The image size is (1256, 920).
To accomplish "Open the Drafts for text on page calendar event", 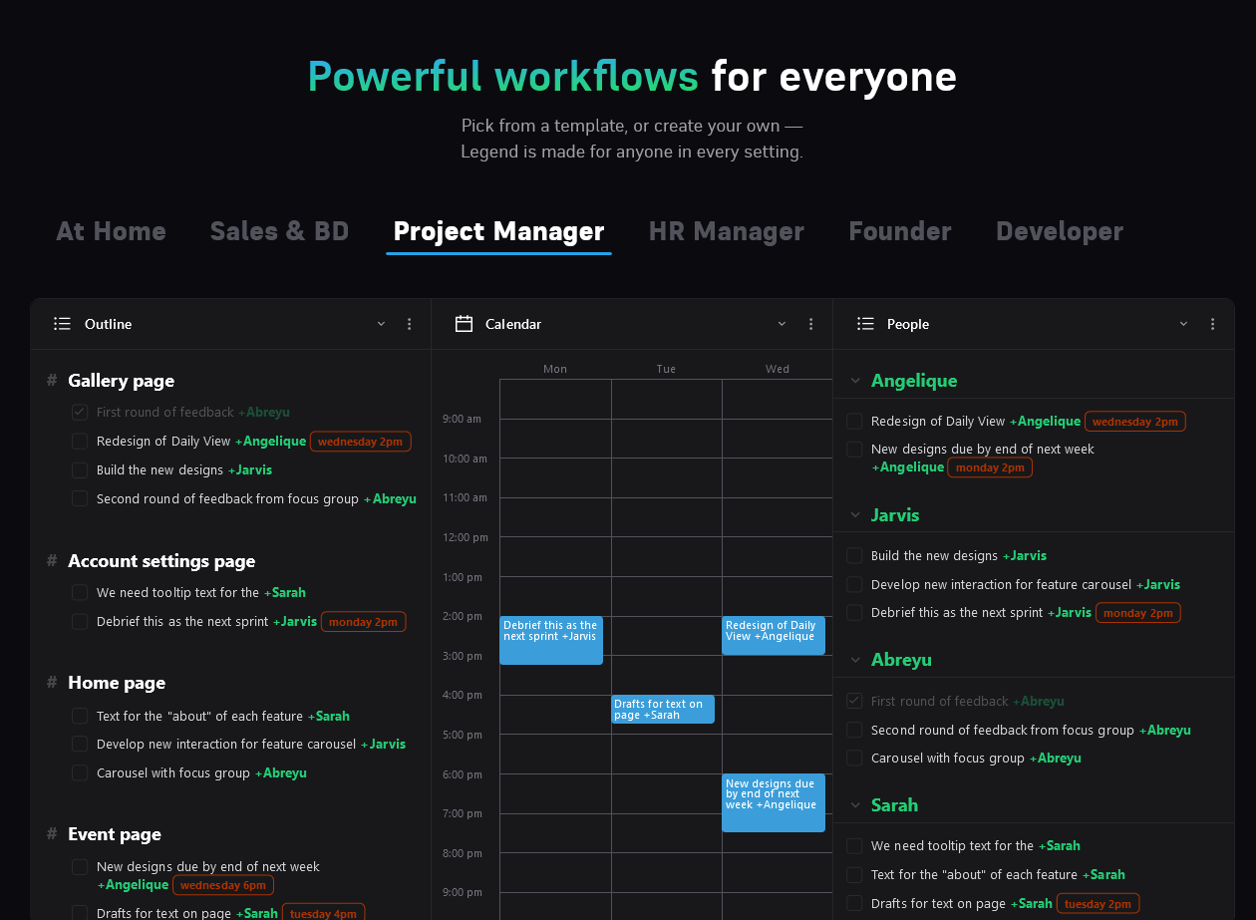I will click(x=662, y=709).
